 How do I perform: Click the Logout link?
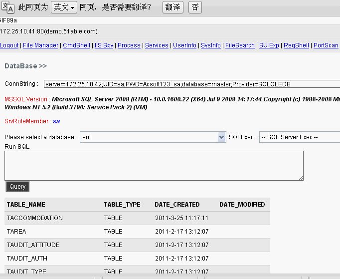[x=9, y=45]
